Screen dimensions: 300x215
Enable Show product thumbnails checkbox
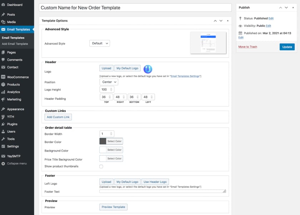[x=101, y=166]
